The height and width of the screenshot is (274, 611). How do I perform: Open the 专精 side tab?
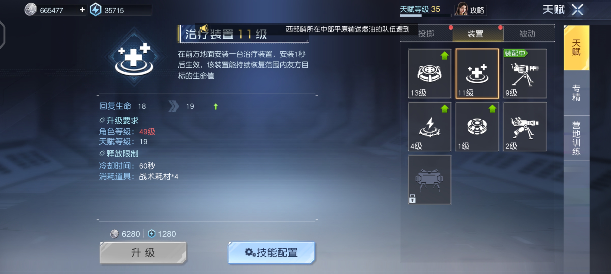tap(576, 93)
